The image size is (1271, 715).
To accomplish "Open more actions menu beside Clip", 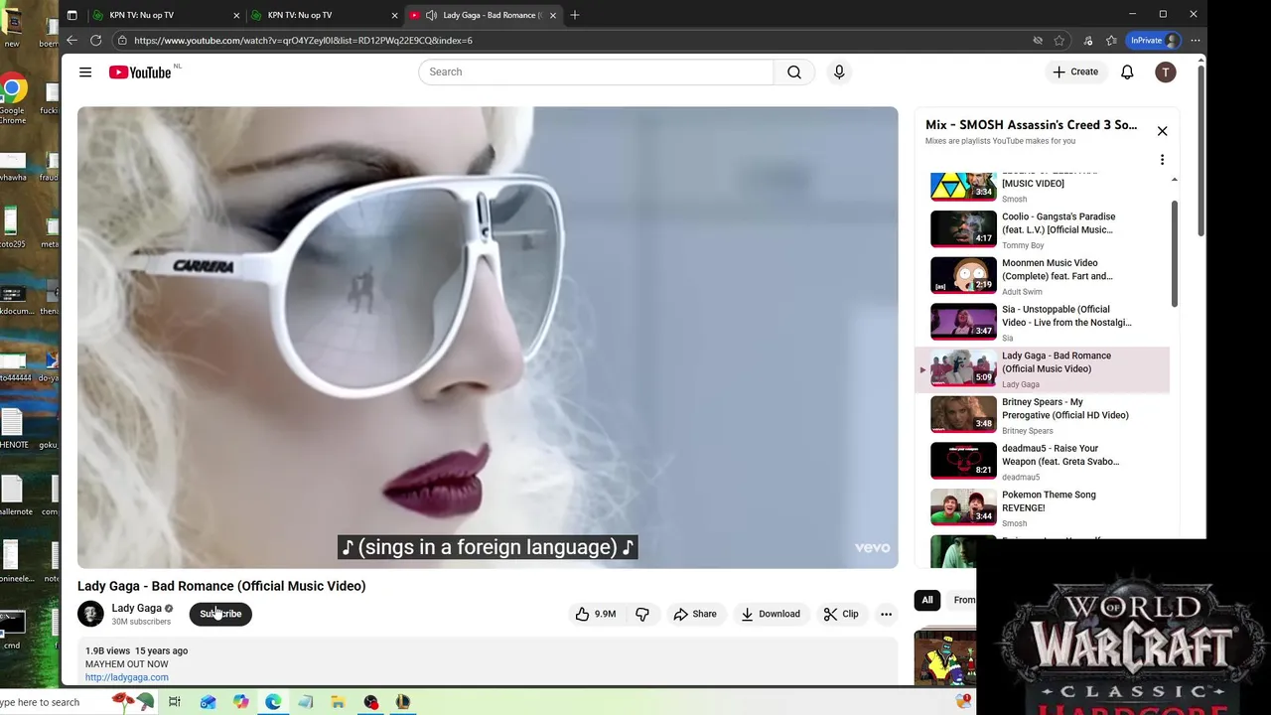I will 886,614.
